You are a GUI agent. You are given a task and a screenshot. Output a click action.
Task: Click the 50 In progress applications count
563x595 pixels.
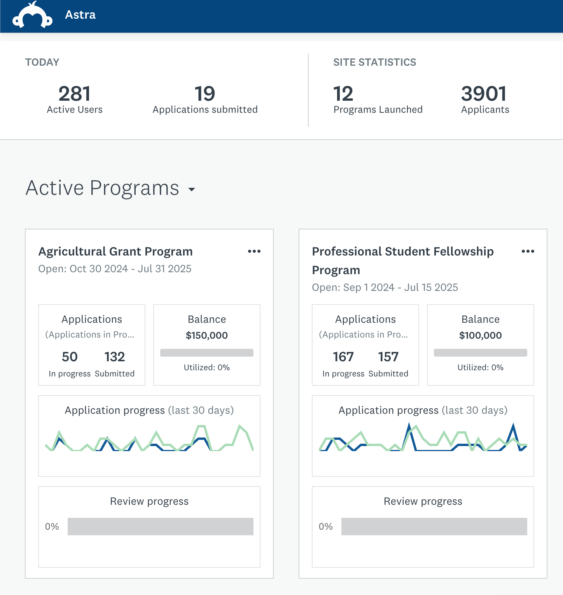70,357
